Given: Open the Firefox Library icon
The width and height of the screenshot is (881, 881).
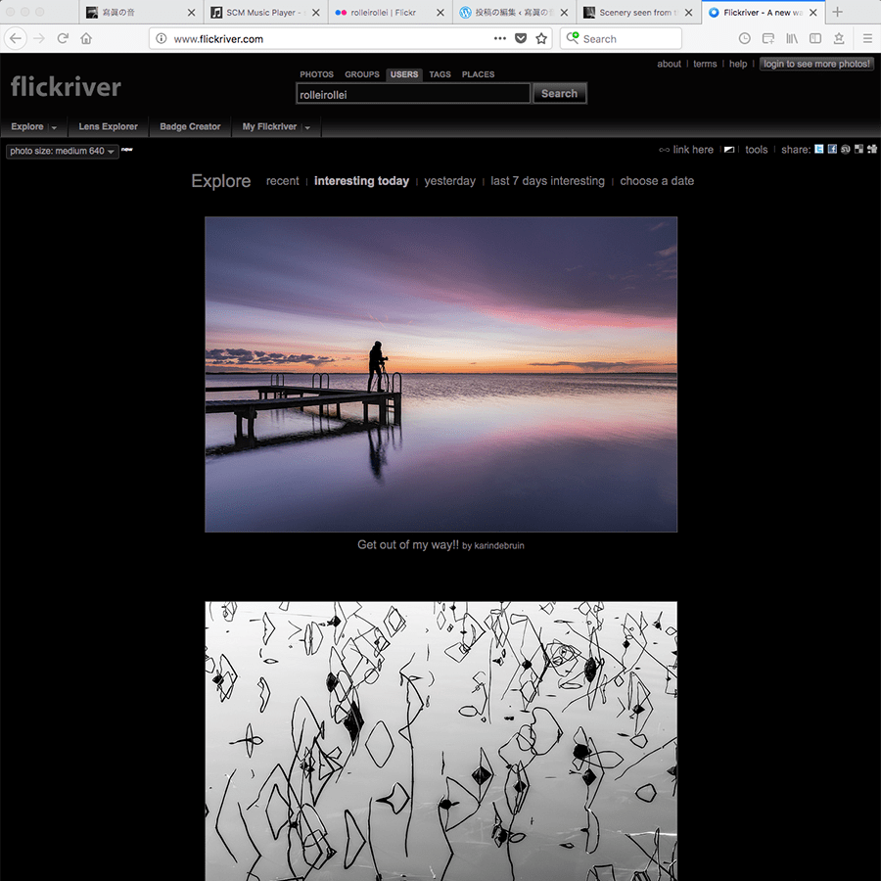Looking at the screenshot, I should click(792, 38).
